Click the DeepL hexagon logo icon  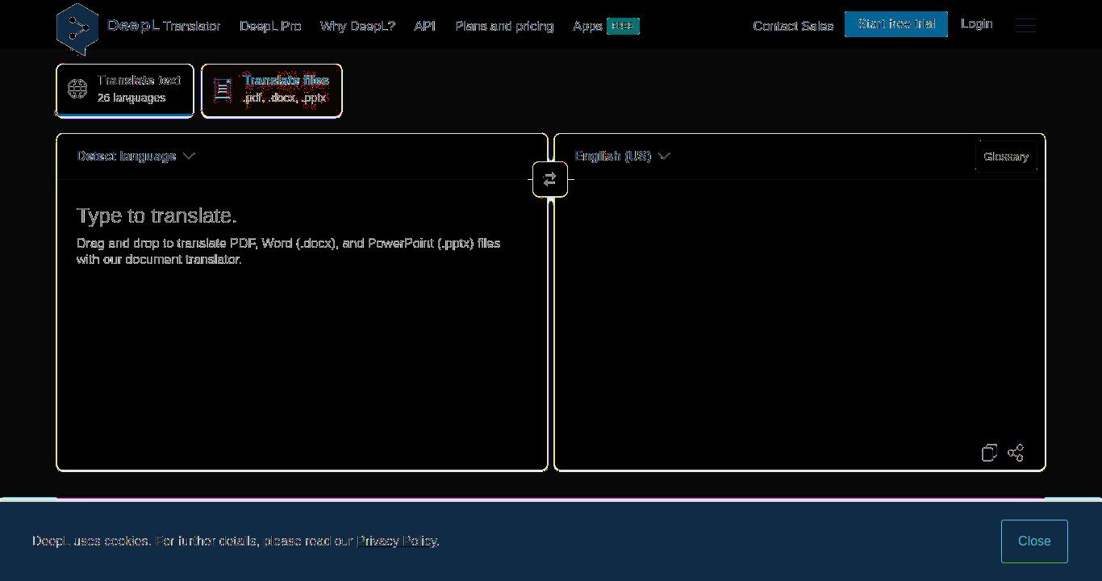[77, 28]
